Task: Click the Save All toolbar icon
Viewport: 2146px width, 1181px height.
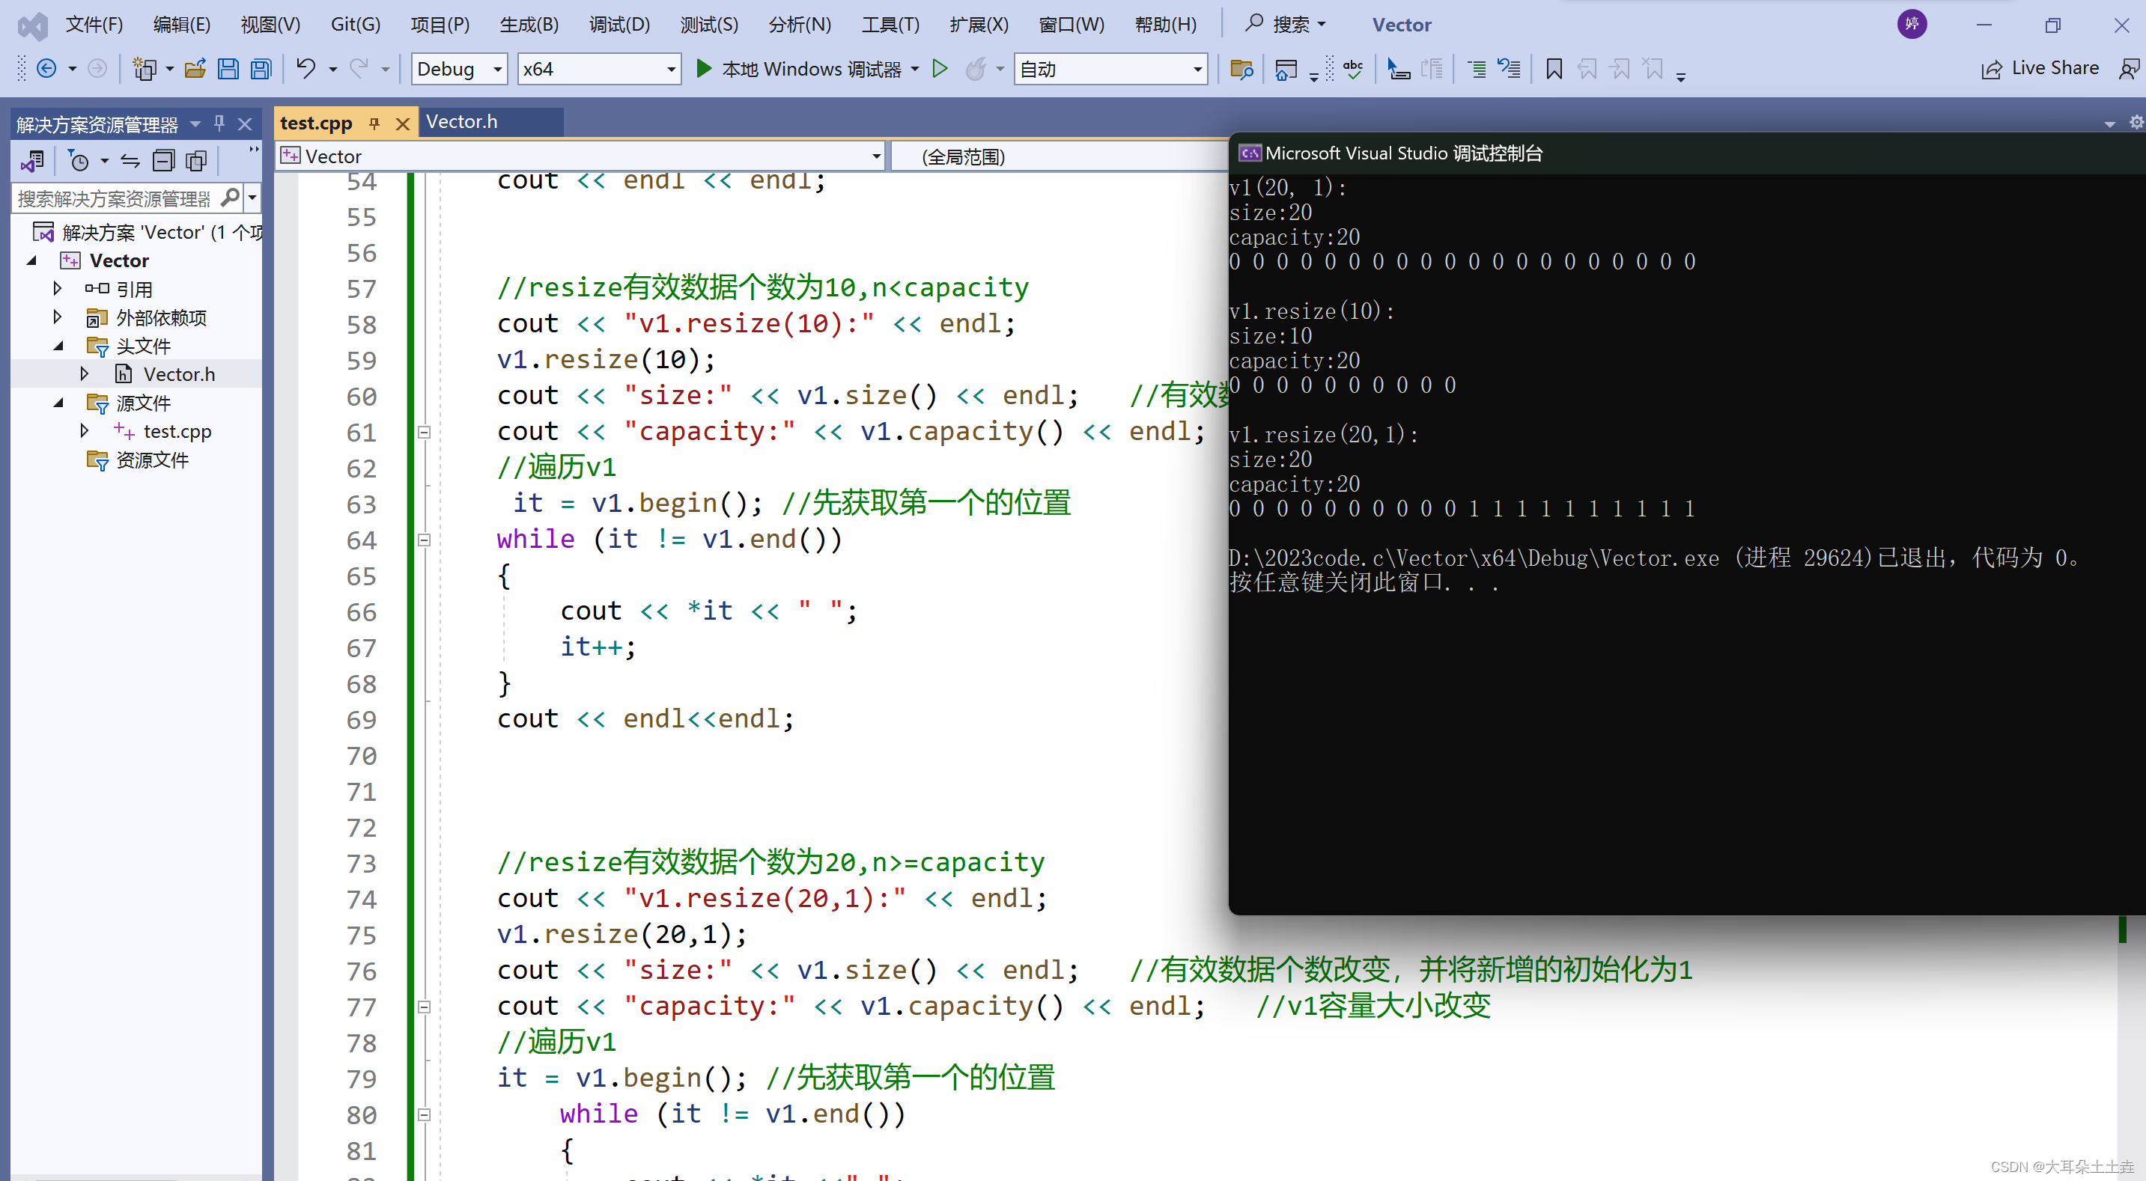Action: coord(261,69)
